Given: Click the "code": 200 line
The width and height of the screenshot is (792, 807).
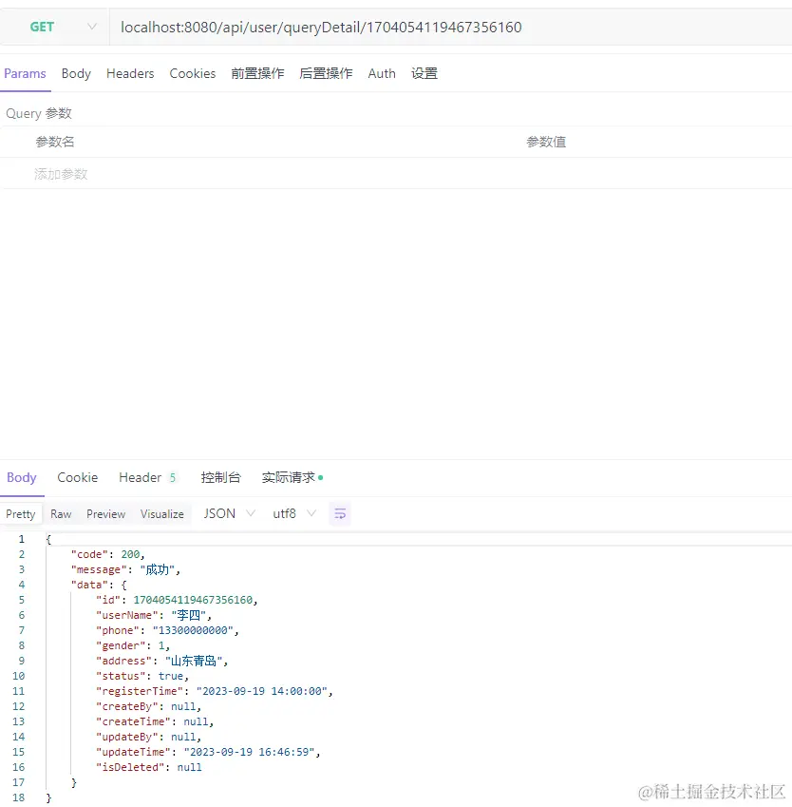Looking at the screenshot, I should [x=108, y=554].
